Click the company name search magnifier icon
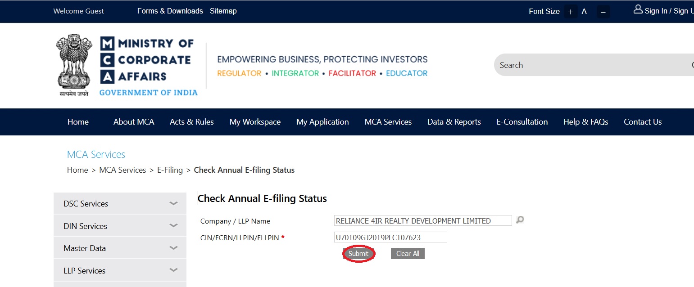The width and height of the screenshot is (694, 287). 520,220
